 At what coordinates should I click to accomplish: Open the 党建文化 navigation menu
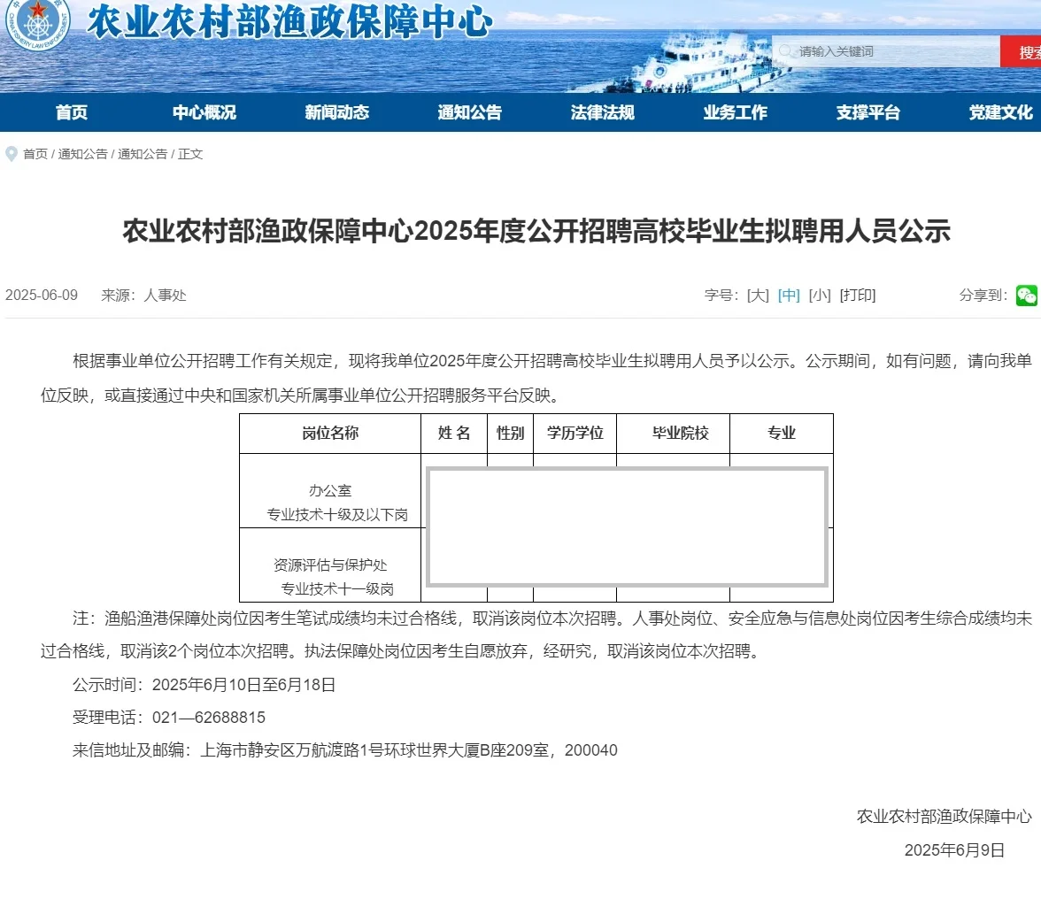(x=1001, y=112)
